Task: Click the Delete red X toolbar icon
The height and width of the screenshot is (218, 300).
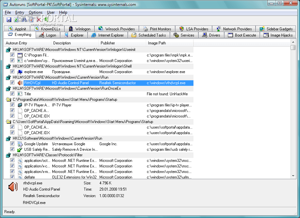Action: (x=39, y=20)
